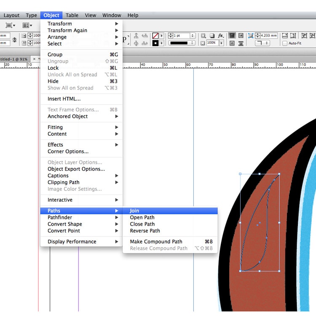The image size is (316, 326).
Task: Open the Type menu
Action: 31,15
